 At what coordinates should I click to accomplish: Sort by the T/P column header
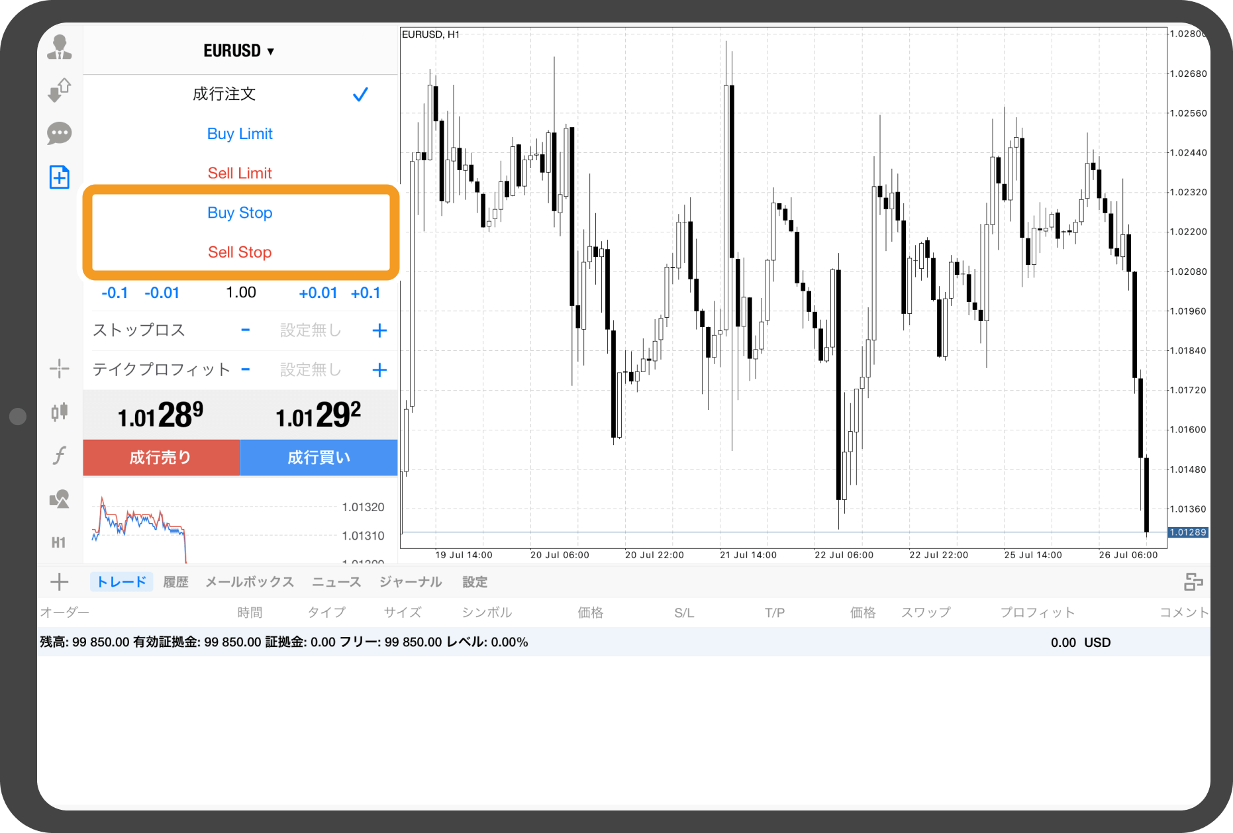pyautogui.click(x=775, y=613)
